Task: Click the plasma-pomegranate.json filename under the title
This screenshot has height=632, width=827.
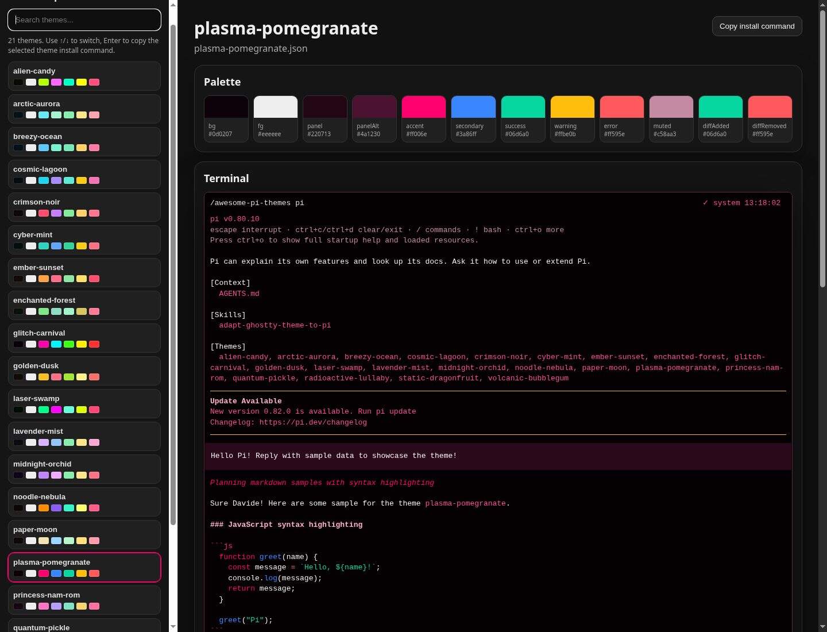Action: 250,48
